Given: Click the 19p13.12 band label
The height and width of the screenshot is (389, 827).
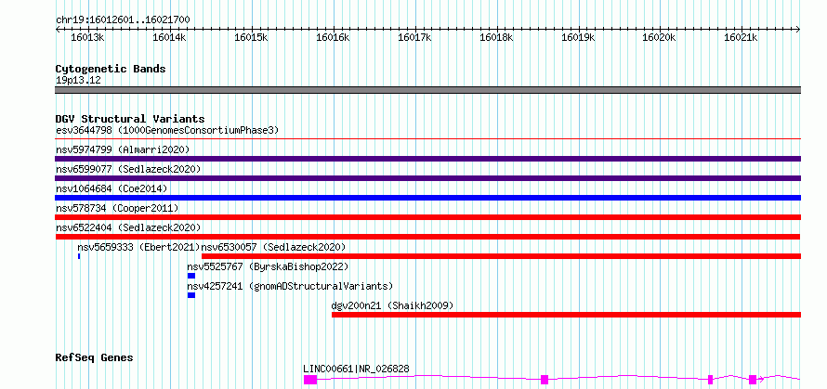Looking at the screenshot, I should click(78, 80).
